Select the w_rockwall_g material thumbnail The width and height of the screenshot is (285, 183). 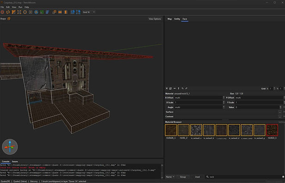point(260,130)
